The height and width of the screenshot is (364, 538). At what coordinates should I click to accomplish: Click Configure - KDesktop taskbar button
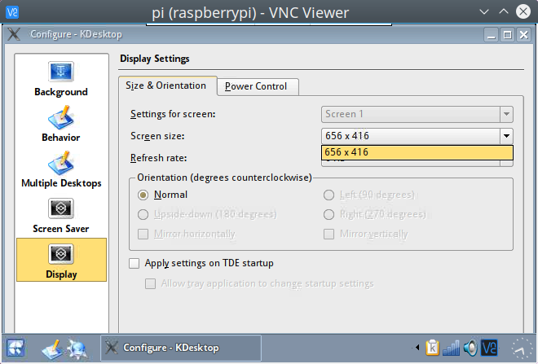180,348
